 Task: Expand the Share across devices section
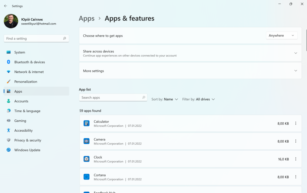point(295,53)
